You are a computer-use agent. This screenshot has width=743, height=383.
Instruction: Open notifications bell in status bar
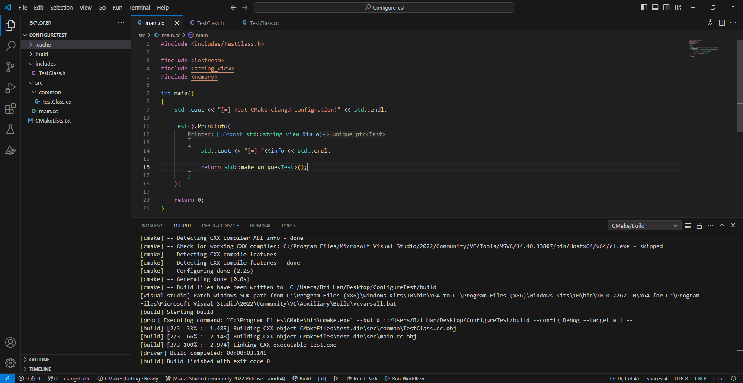click(x=733, y=378)
